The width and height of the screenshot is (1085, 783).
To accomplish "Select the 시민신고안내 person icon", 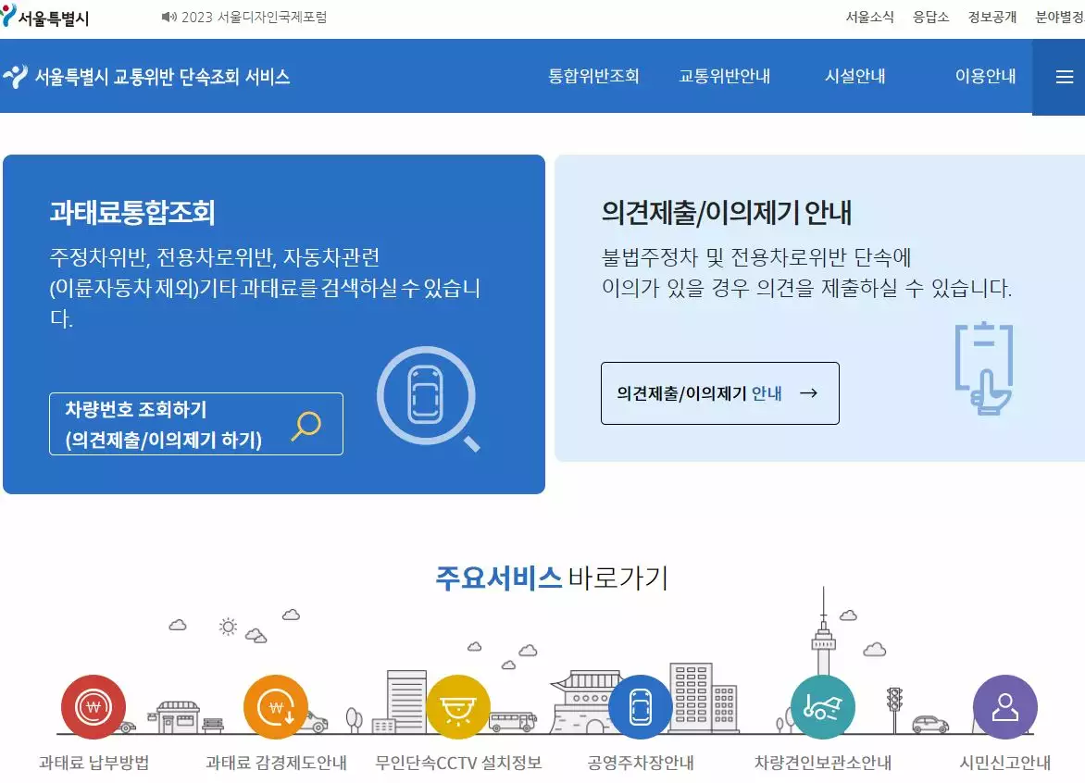I will coord(1004,706).
